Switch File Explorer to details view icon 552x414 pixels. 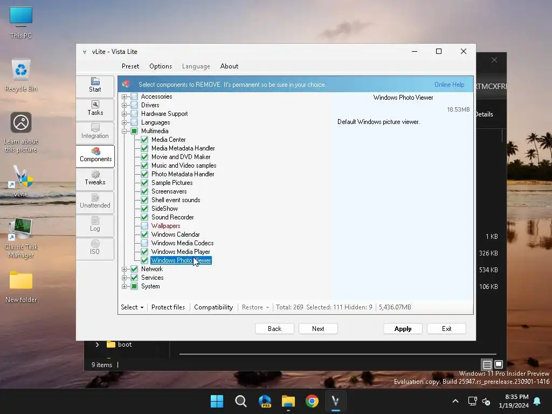click(487, 364)
